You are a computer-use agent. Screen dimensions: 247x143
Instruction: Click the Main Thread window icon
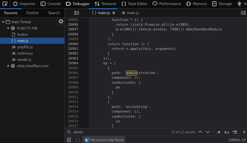pyautogui.click(x=8, y=22)
